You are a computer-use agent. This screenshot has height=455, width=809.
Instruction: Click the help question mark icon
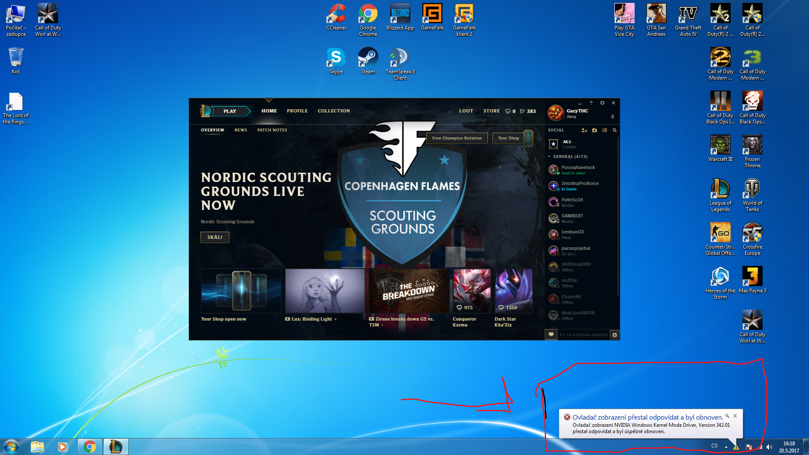[591, 103]
